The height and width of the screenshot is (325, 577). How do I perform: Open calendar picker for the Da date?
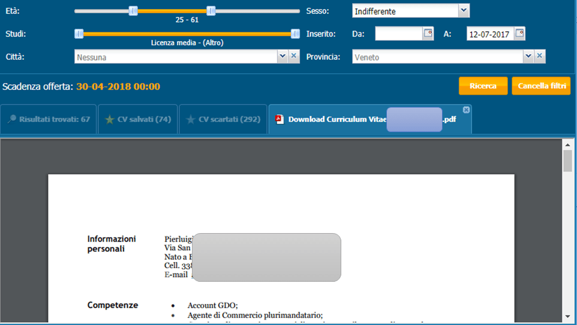pyautogui.click(x=428, y=34)
